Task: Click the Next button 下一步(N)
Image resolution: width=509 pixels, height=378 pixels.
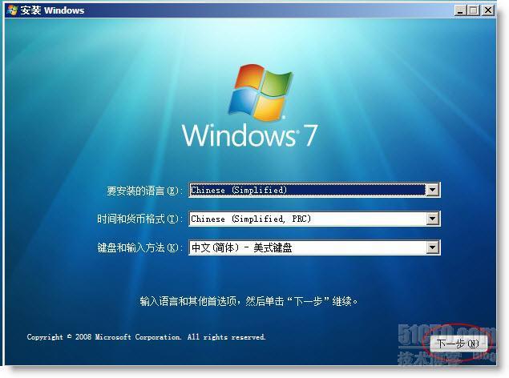Action: (x=458, y=344)
